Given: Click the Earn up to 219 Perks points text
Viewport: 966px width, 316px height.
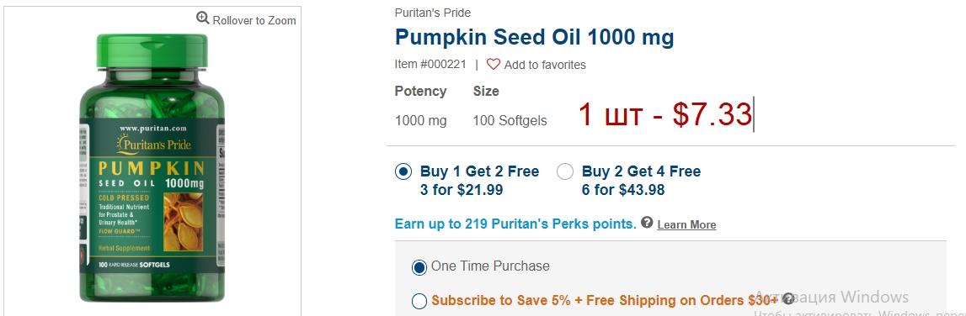Looking at the screenshot, I should [515, 224].
